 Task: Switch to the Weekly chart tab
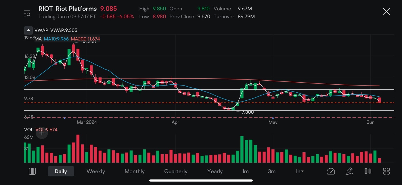pyautogui.click(x=95, y=171)
